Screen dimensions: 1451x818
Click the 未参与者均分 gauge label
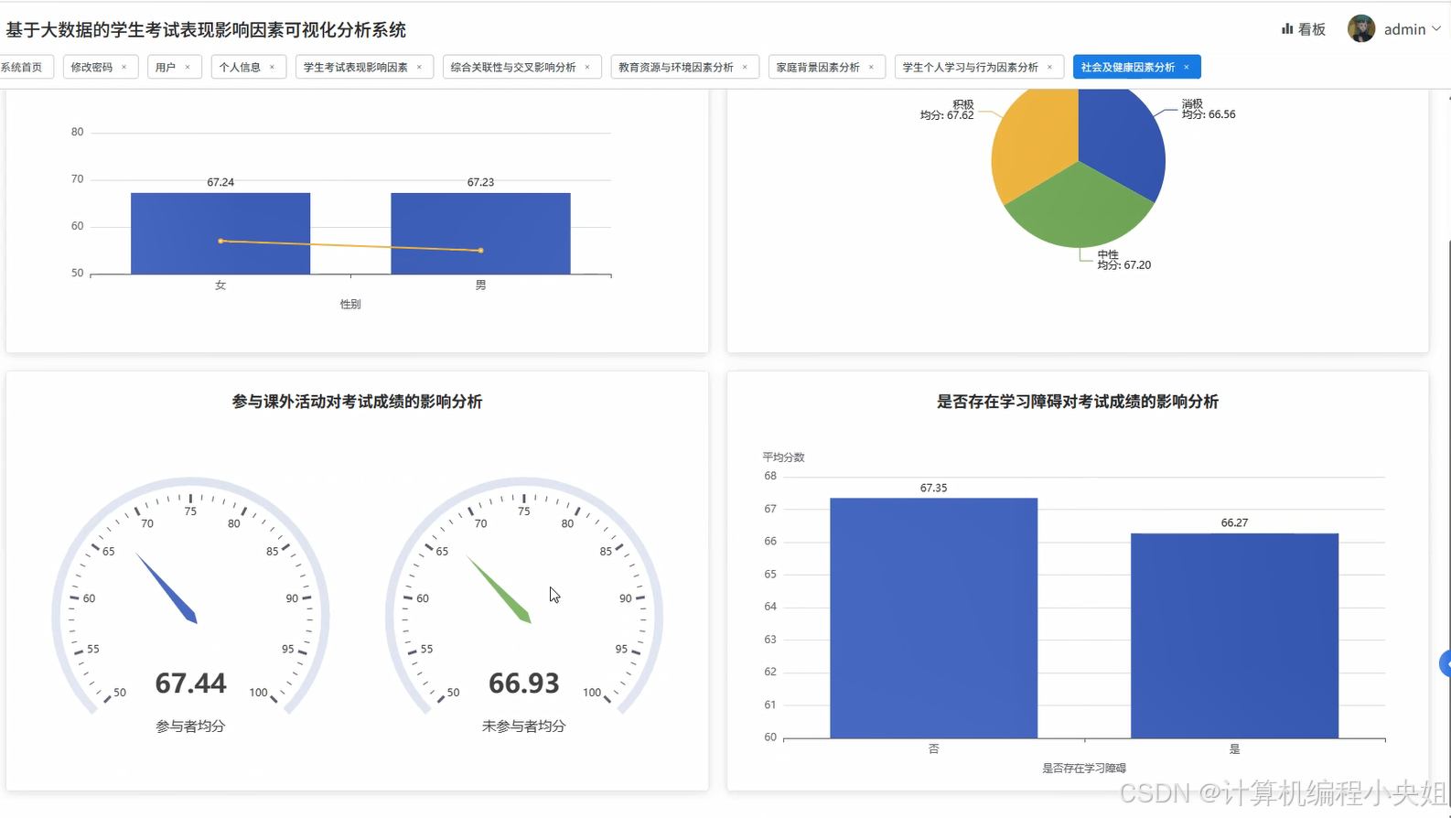click(x=523, y=726)
